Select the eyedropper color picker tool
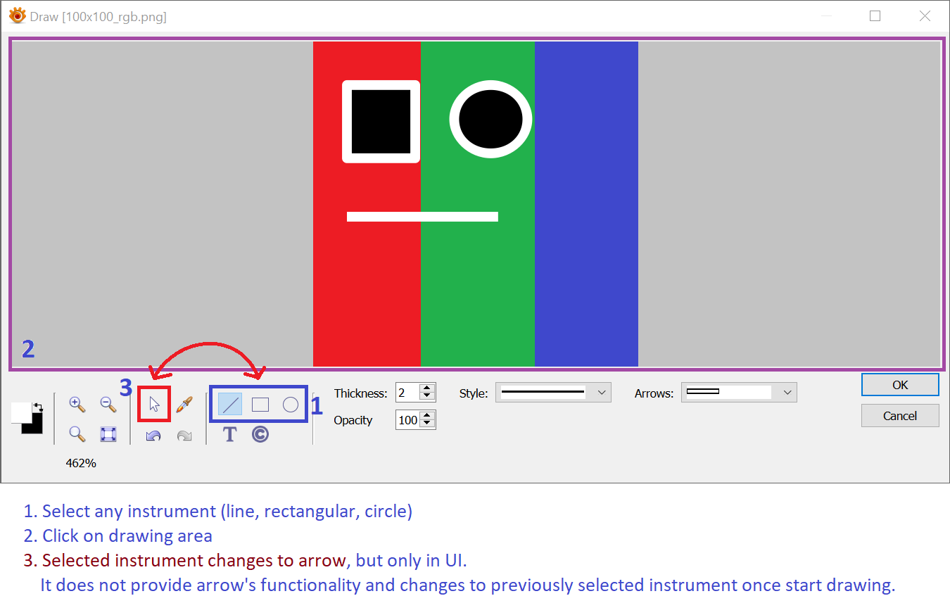The height and width of the screenshot is (596, 950). tap(184, 405)
